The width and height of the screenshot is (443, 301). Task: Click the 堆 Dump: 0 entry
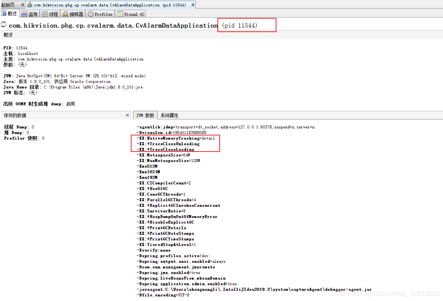[16, 133]
